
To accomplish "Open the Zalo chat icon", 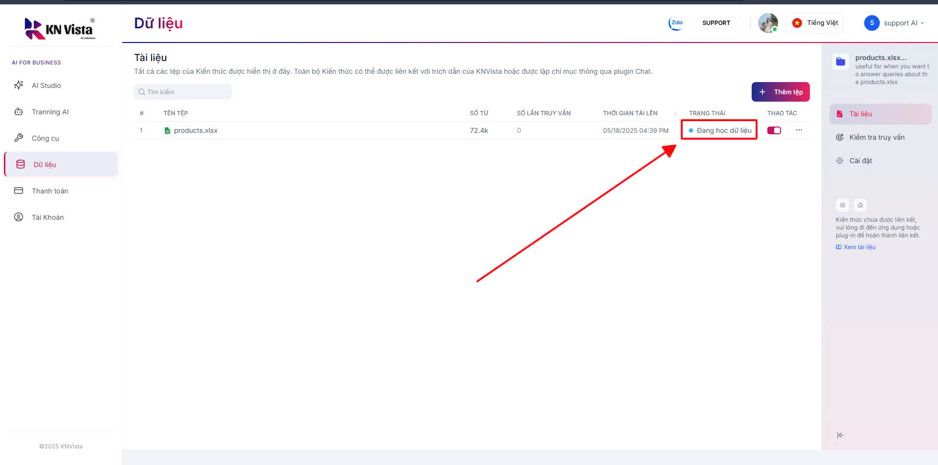I will 676,23.
